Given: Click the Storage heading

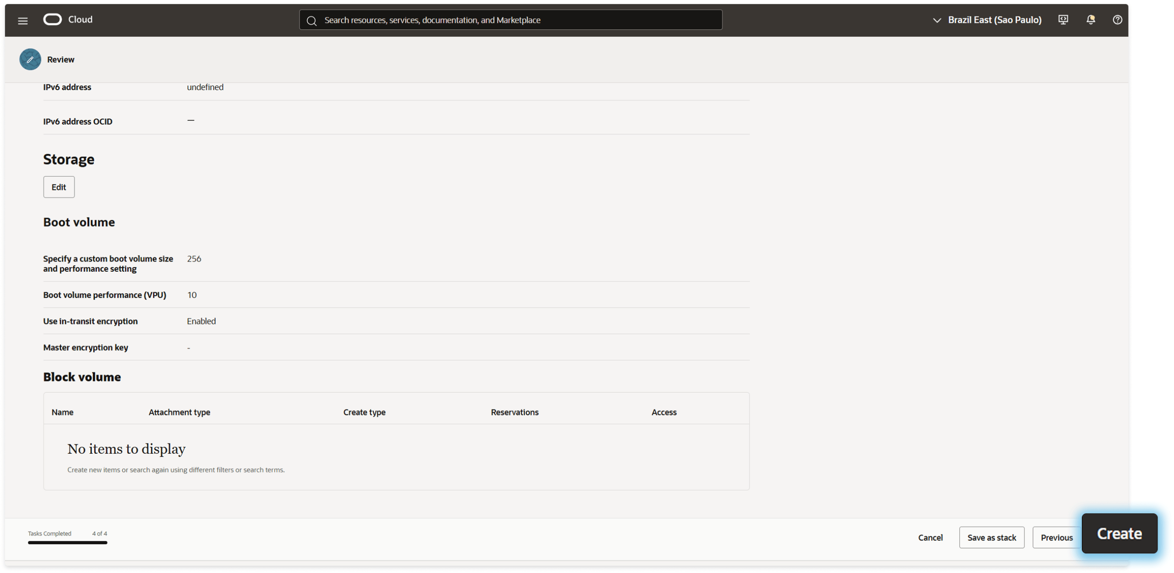Looking at the screenshot, I should click(69, 159).
